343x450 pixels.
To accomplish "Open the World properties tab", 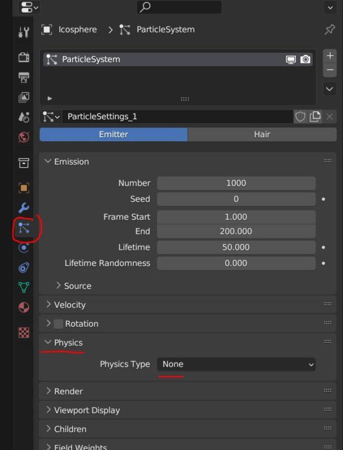I will 24,137.
